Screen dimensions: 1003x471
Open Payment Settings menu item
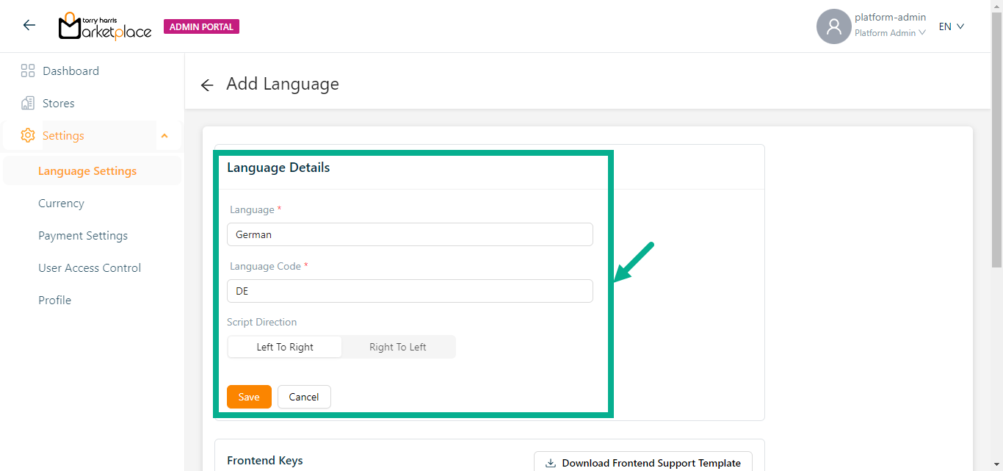tap(83, 236)
